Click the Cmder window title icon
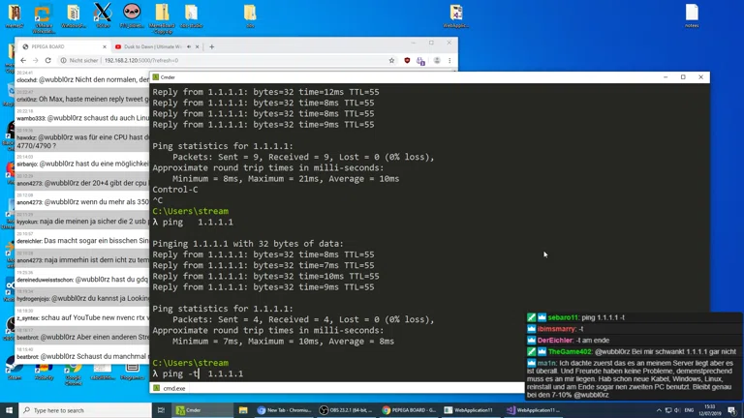This screenshot has height=418, width=744. (156, 77)
